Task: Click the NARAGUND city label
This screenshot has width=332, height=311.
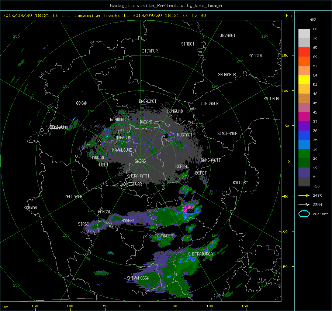Action: tap(125, 138)
